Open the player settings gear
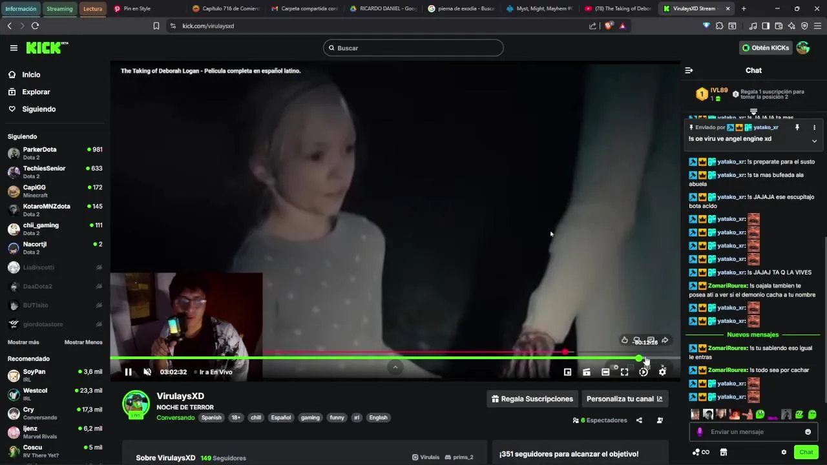The image size is (827, 465). click(x=662, y=372)
